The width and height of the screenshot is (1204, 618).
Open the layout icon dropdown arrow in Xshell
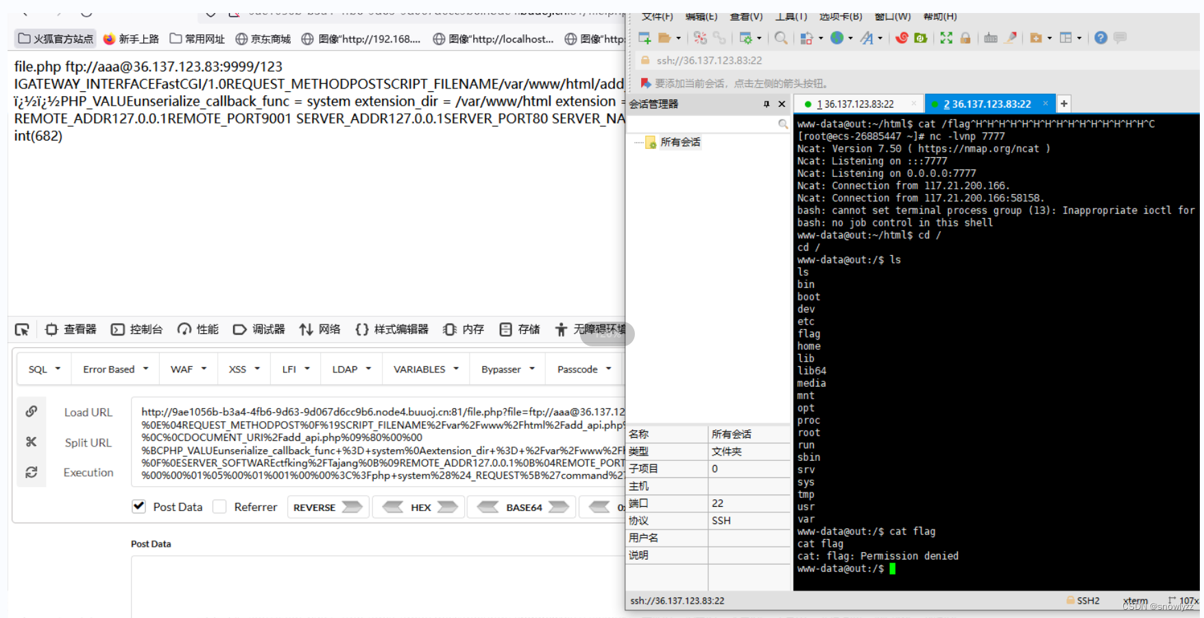1079,38
